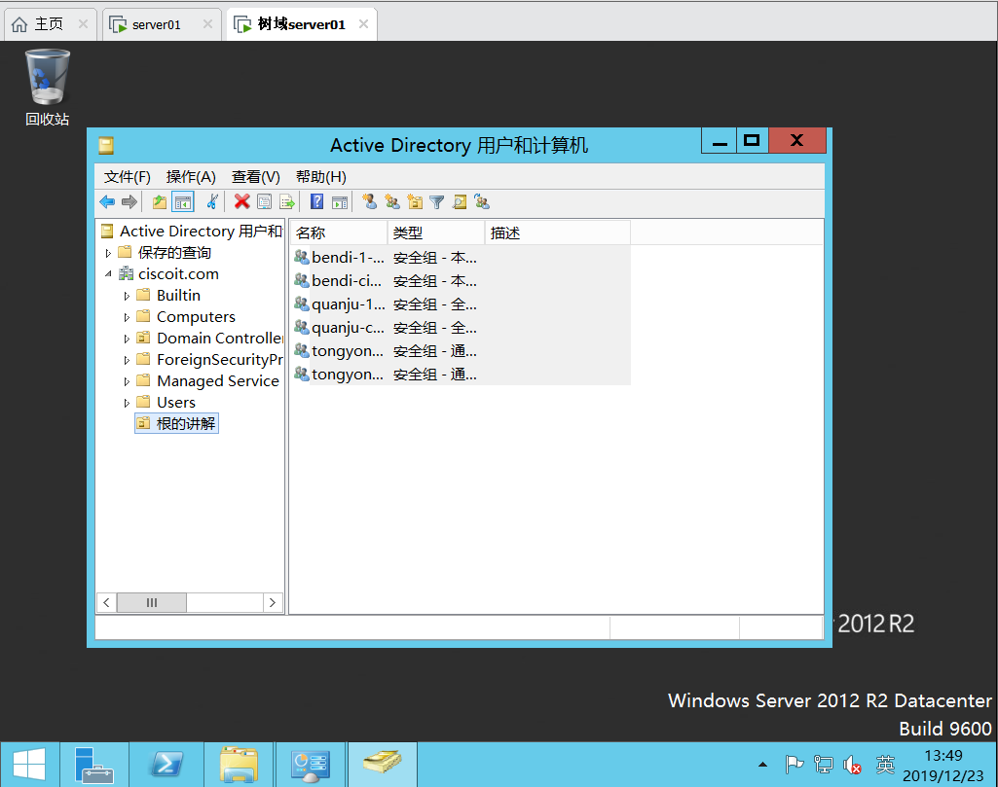Toggle the show/hide console tree icon
Screen dimensions: 998x787
pyautogui.click(x=183, y=202)
